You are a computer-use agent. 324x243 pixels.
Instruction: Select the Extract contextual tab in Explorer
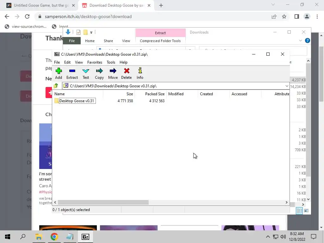point(160,33)
